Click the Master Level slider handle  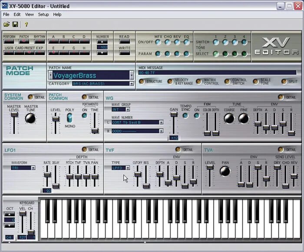[14, 114]
